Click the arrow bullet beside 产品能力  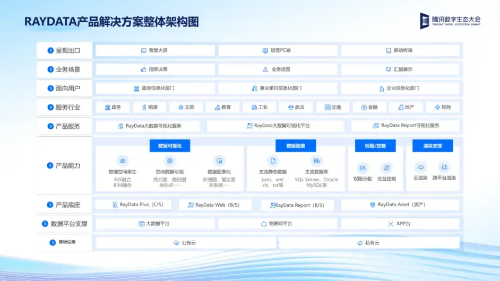50,165
